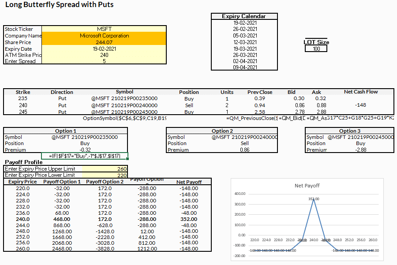This screenshot has width=397, height=265.
Task: Select payoff option 3 value 12.00
Action: tap(147, 231)
